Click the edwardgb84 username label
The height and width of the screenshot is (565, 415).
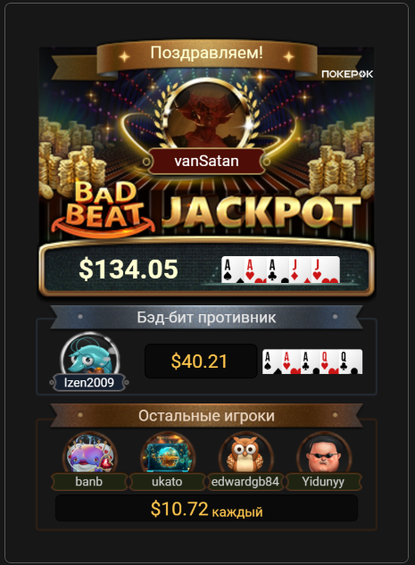(x=245, y=482)
